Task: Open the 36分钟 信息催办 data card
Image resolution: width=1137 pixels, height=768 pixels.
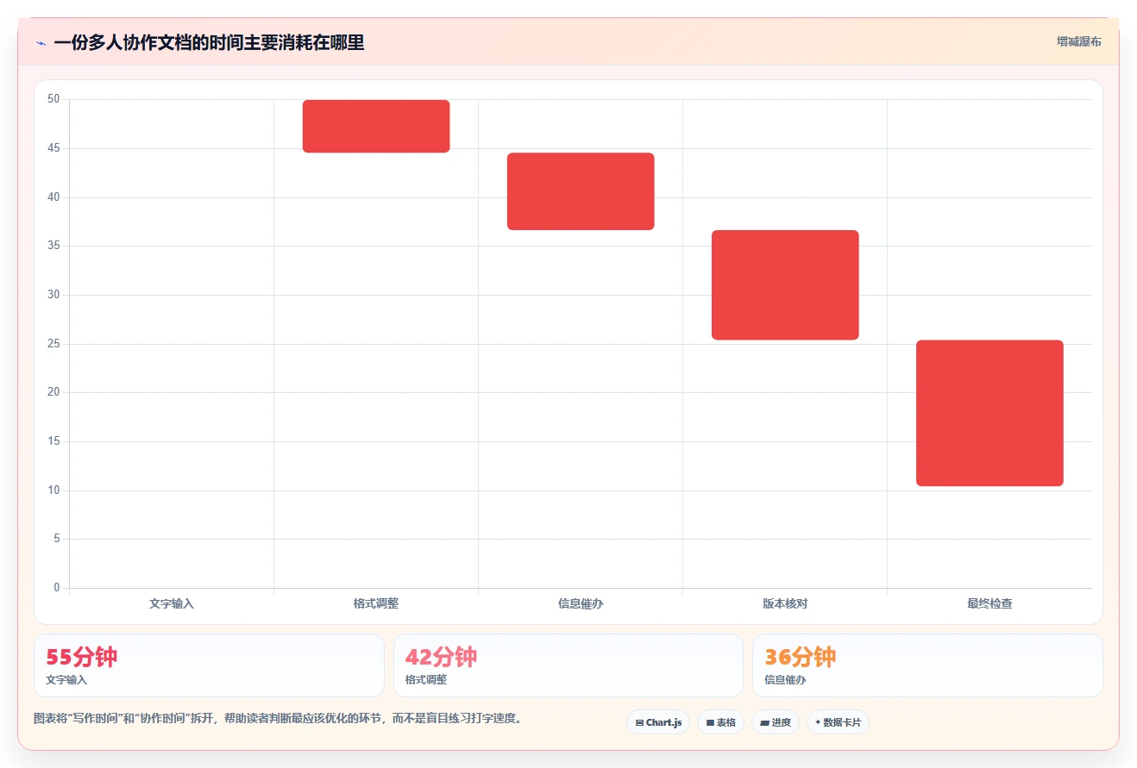Action: click(x=927, y=665)
